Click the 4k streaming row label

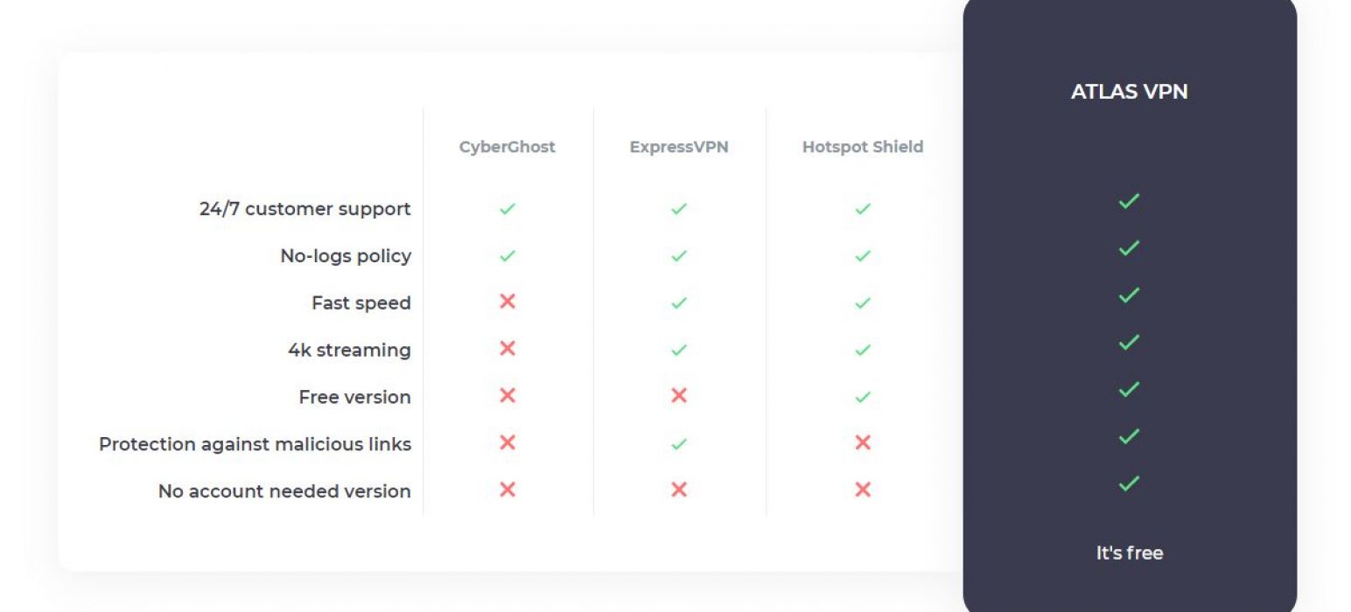349,350
